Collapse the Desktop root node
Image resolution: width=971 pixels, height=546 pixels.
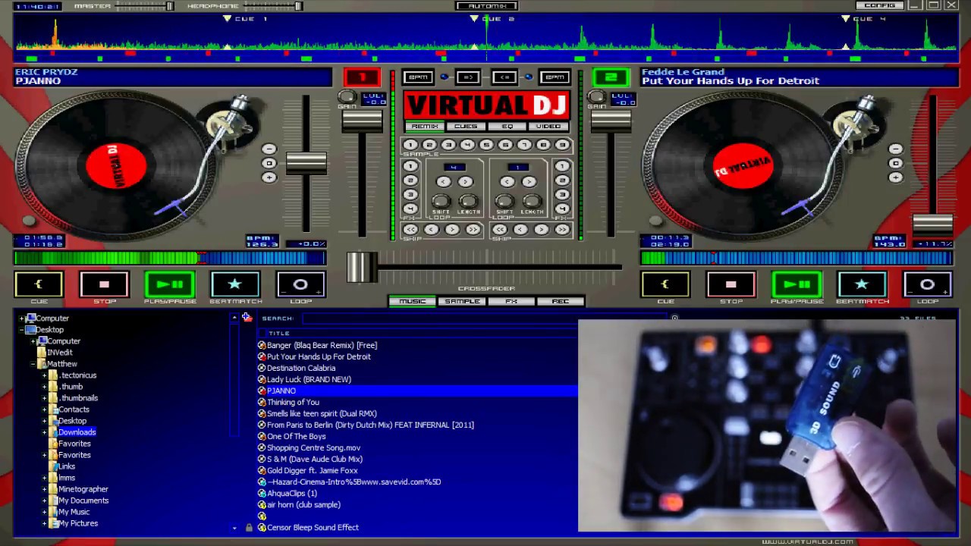point(21,330)
